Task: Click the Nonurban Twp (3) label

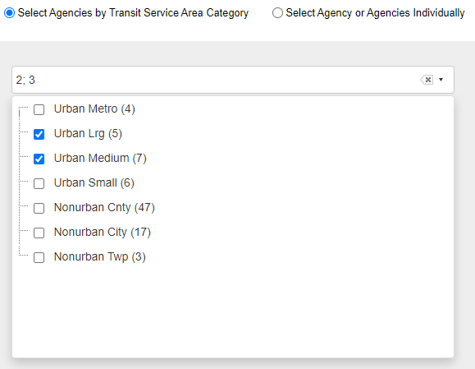Action: coord(99,256)
